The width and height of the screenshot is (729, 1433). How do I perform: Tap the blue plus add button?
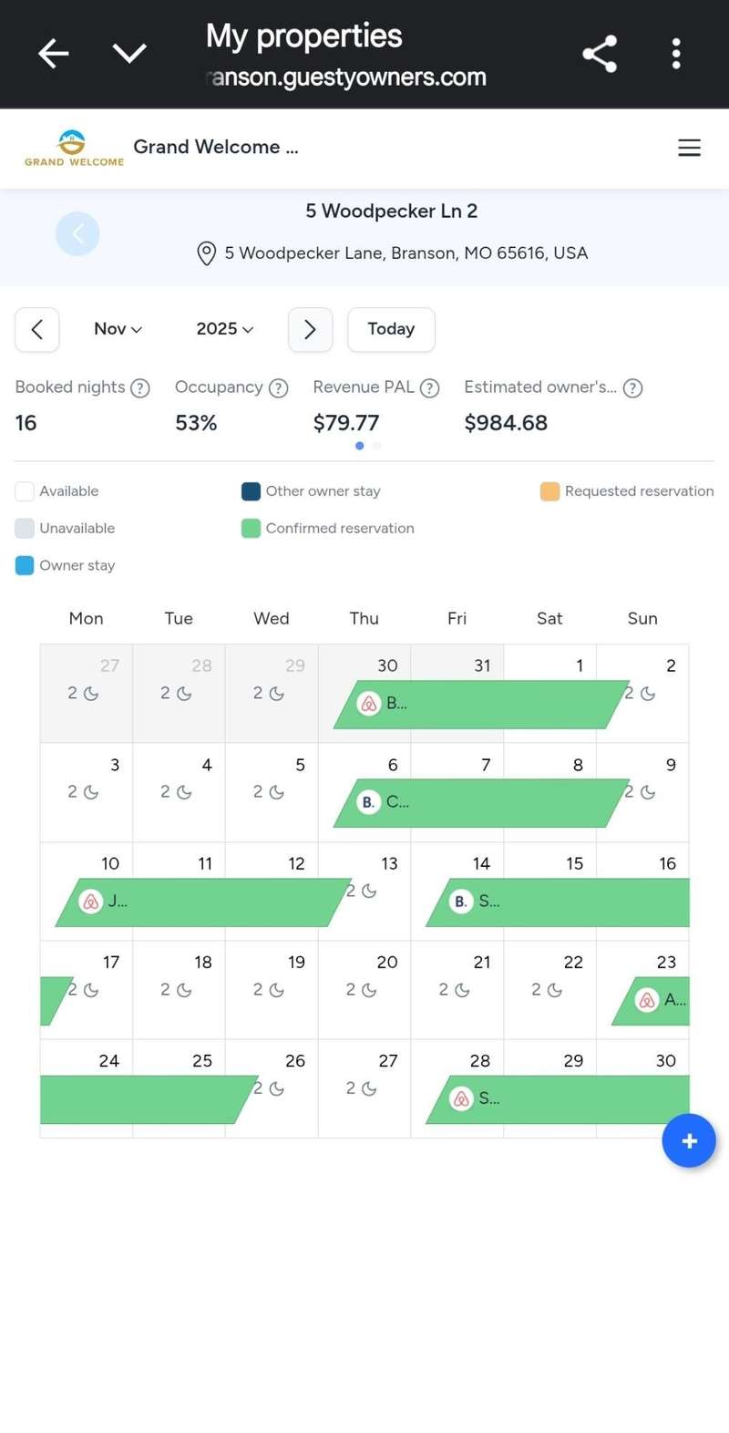[689, 1140]
